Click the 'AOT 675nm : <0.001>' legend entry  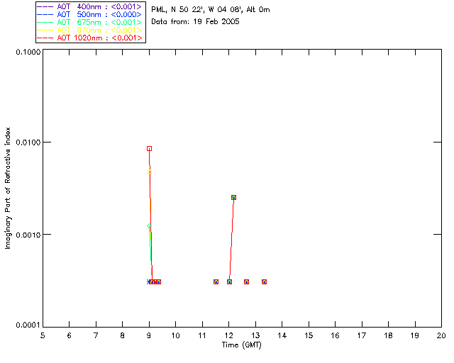pos(90,22)
